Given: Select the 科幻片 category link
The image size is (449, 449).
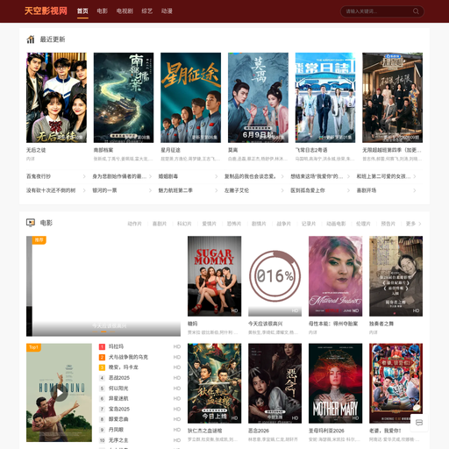Looking at the screenshot, I should pos(184,224).
